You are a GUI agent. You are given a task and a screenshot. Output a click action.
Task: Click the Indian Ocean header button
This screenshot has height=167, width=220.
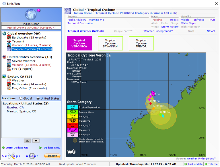pos(31,24)
